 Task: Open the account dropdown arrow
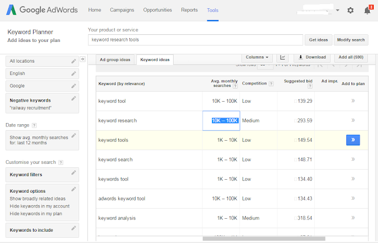pyautogui.click(x=337, y=11)
